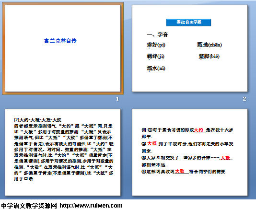Click the blue title 富兰克林自传
This screenshot has width=256, height=209.
coord(60,41)
